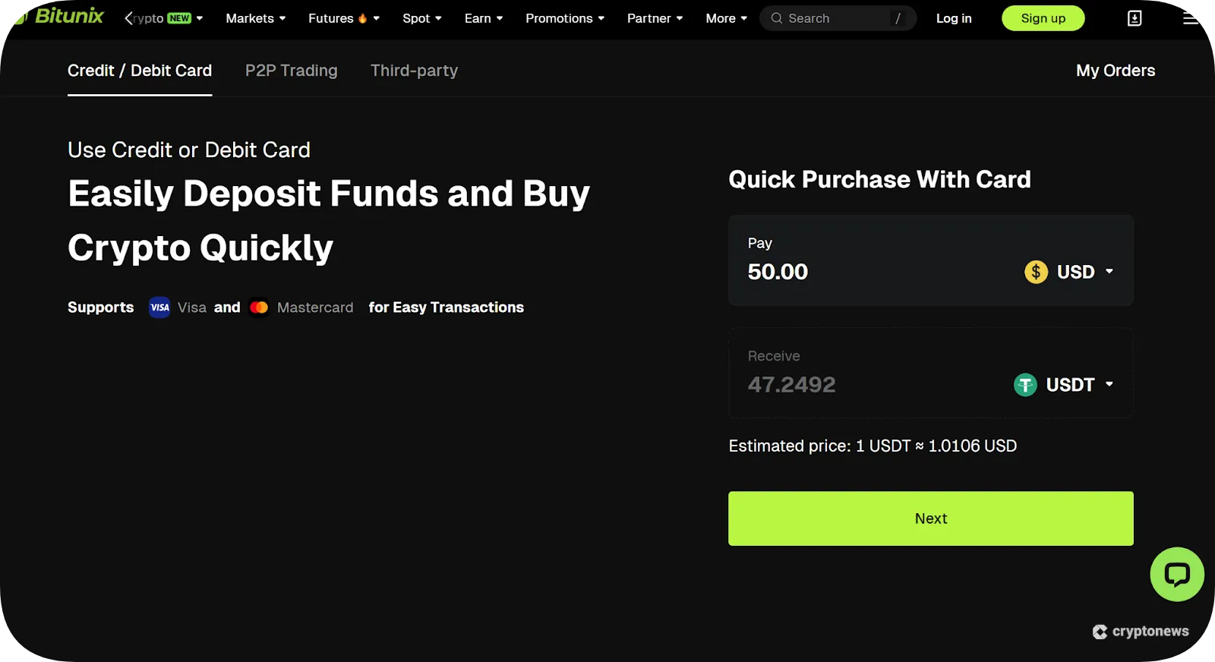Click the Next button
This screenshot has width=1215, height=662.
pyautogui.click(x=930, y=518)
